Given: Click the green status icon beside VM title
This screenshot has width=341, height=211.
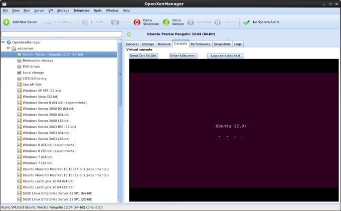Looking at the screenshot, I should 129,34.
